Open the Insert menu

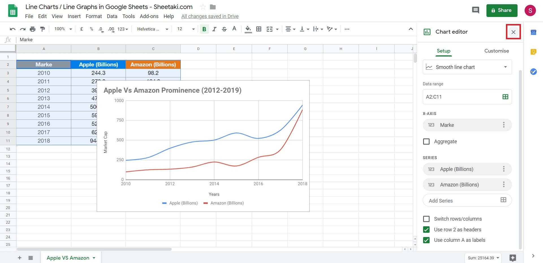click(x=74, y=16)
